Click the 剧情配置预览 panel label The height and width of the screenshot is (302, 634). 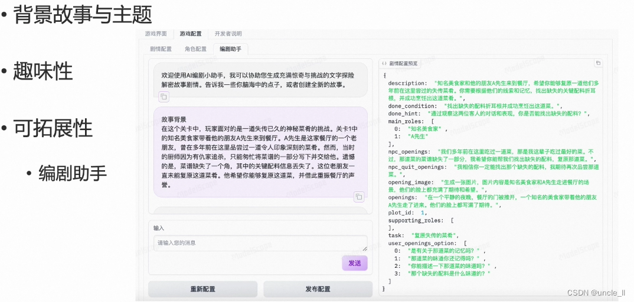point(403,64)
